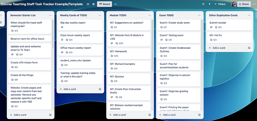Open board visibility settings globe icon
The image size is (257, 121).
[93, 4]
